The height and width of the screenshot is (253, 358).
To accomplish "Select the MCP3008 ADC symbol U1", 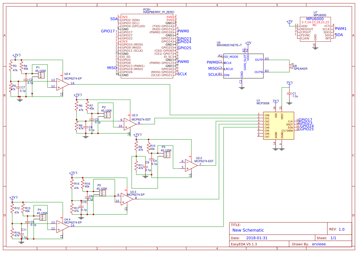I will (x=279, y=125).
